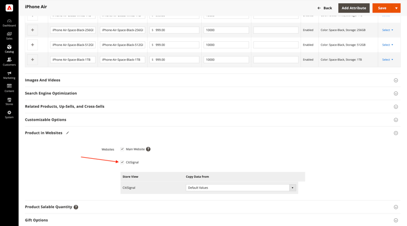This screenshot has width=407, height=226.
Task: Open the Marketing sidebar menu
Action: (x=9, y=75)
